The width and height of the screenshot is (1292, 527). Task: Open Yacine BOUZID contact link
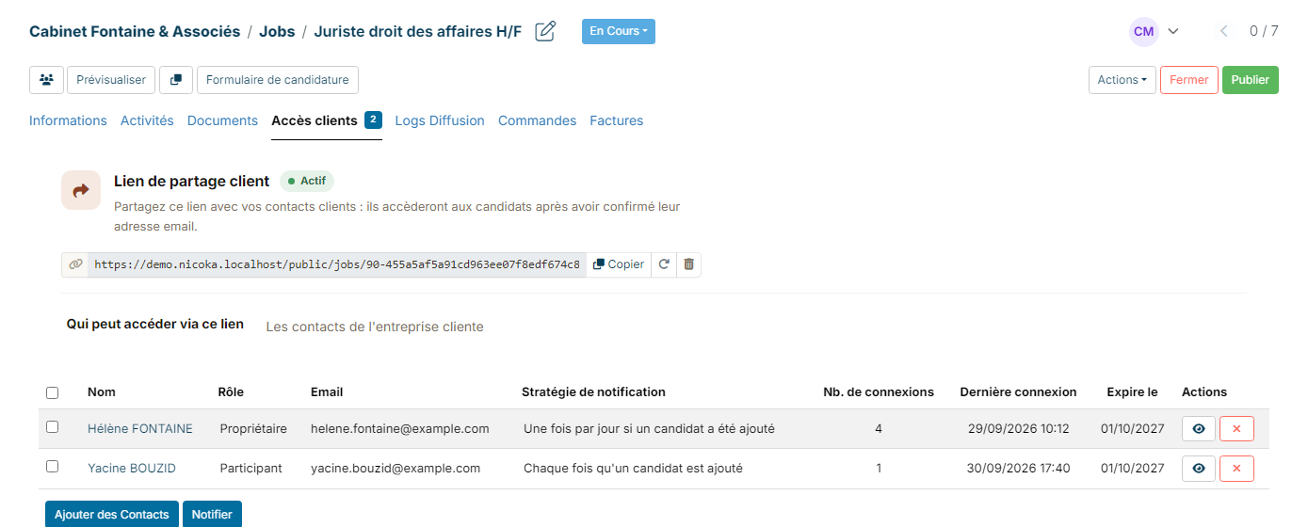click(132, 469)
